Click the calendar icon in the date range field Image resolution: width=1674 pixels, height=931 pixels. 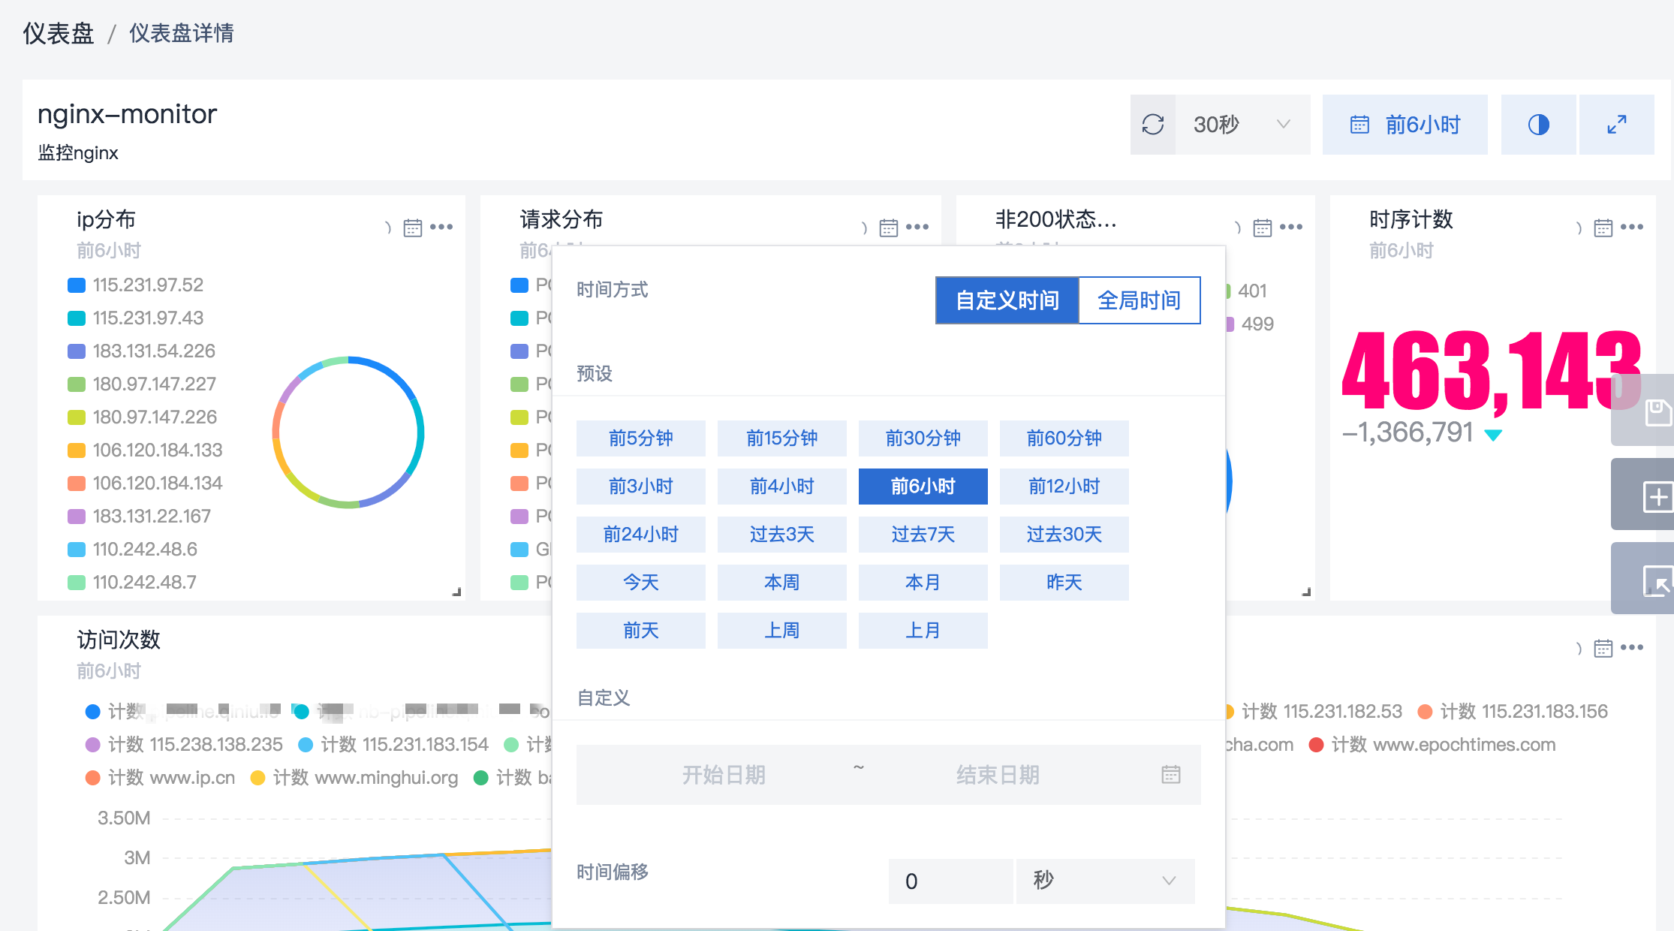coord(1171,774)
